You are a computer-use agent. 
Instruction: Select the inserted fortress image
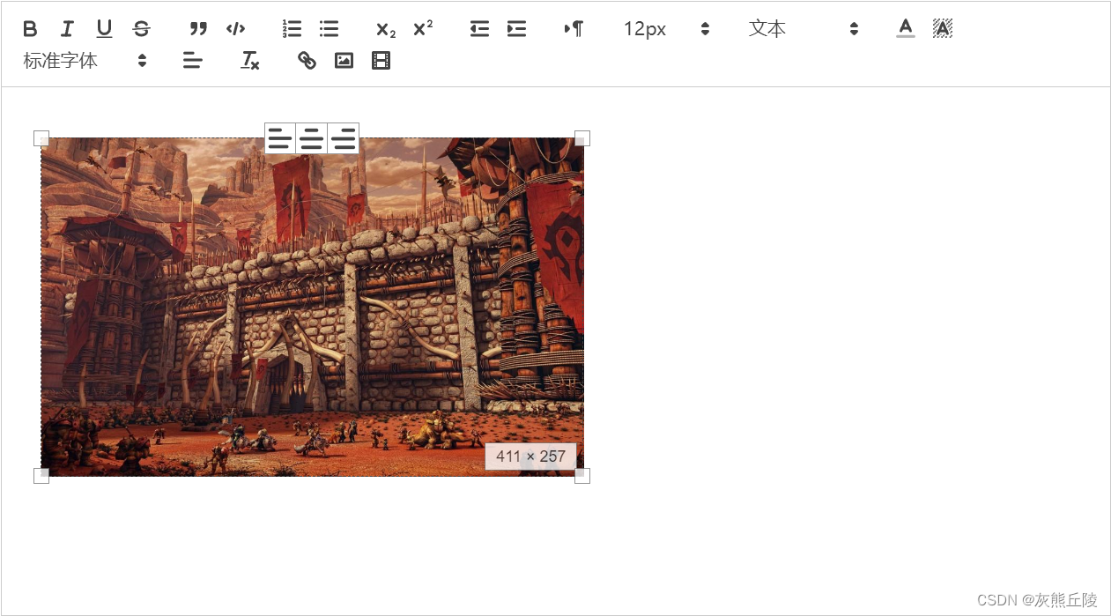coord(313,307)
